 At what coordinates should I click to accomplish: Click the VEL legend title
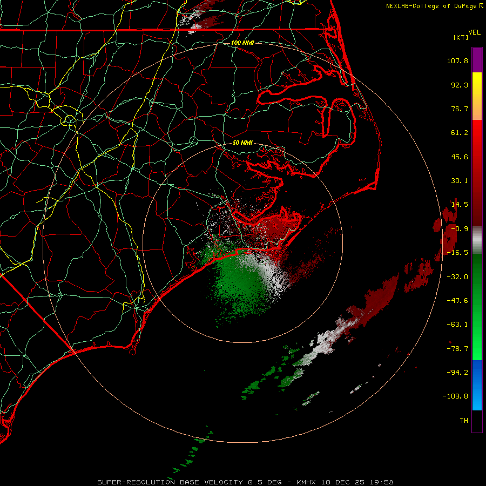point(474,32)
